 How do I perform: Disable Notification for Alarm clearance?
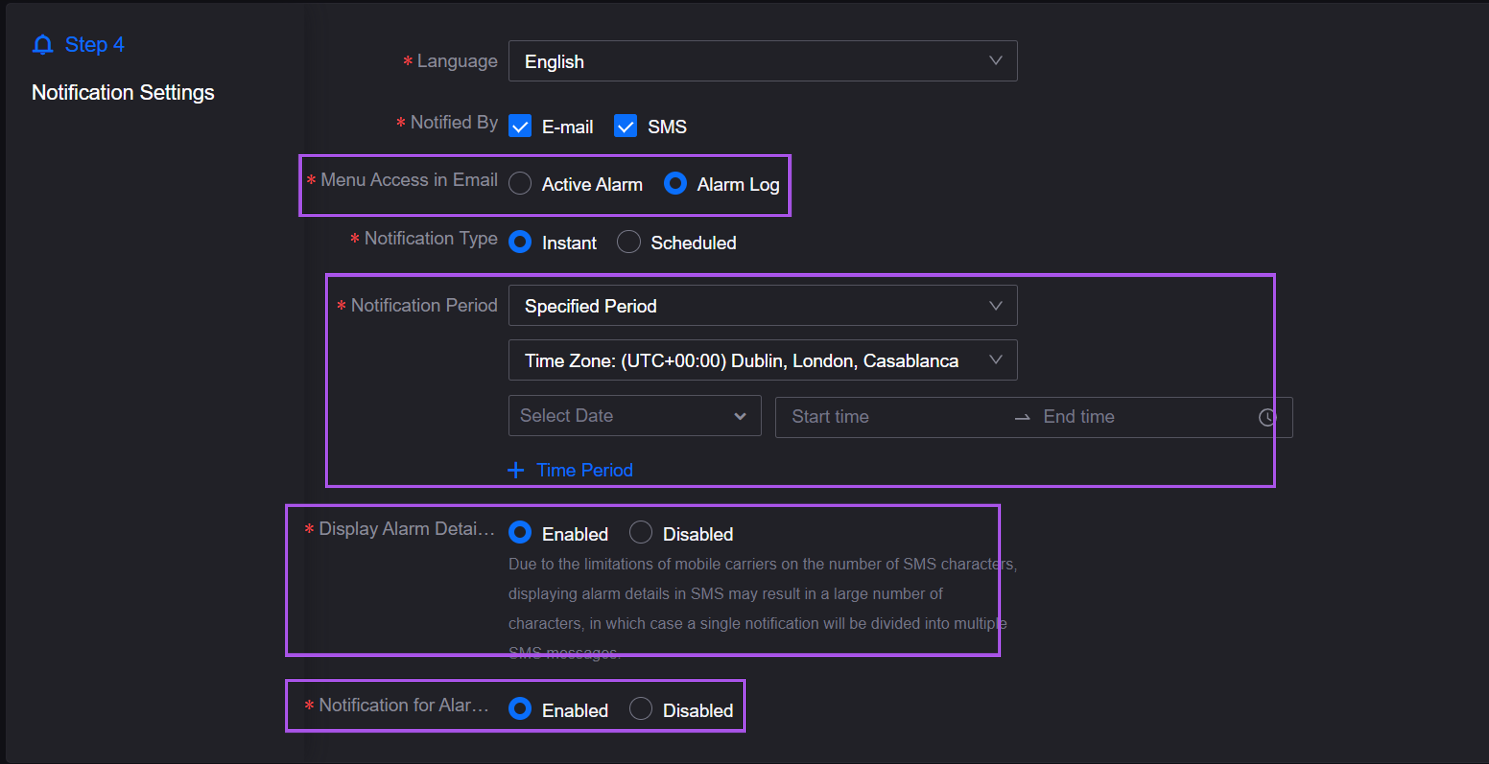tap(641, 709)
